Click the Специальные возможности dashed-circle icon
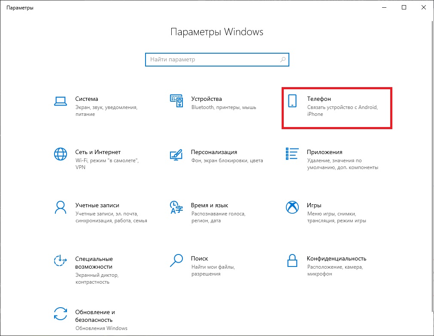Image resolution: width=434 pixels, height=336 pixels. tap(61, 260)
